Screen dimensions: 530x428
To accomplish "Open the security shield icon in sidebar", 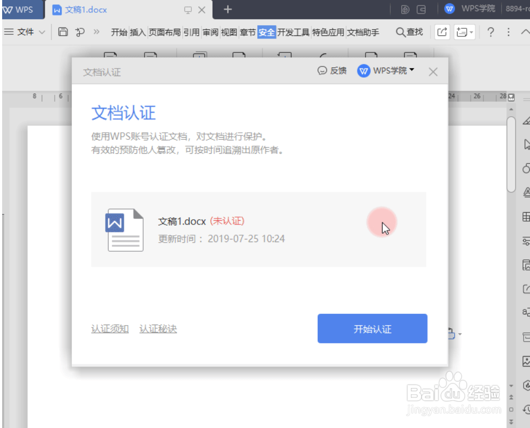I will [526, 385].
